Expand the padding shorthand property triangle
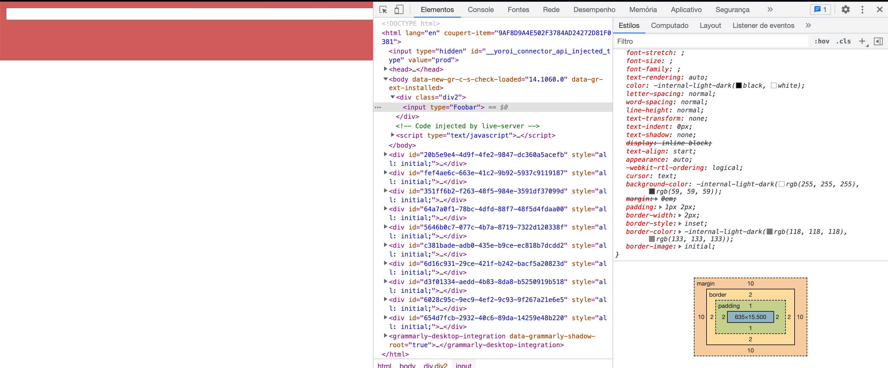 (x=660, y=207)
